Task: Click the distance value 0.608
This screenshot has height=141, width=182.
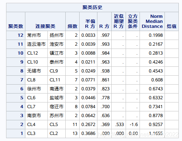Action: tap(157, 80)
